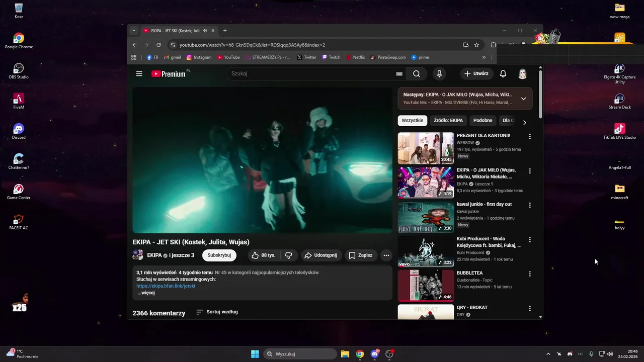Screen dimensions: 644x362
Task: Open EKIPA - O JAK MIŁO video thumbnail
Action: coord(426,183)
